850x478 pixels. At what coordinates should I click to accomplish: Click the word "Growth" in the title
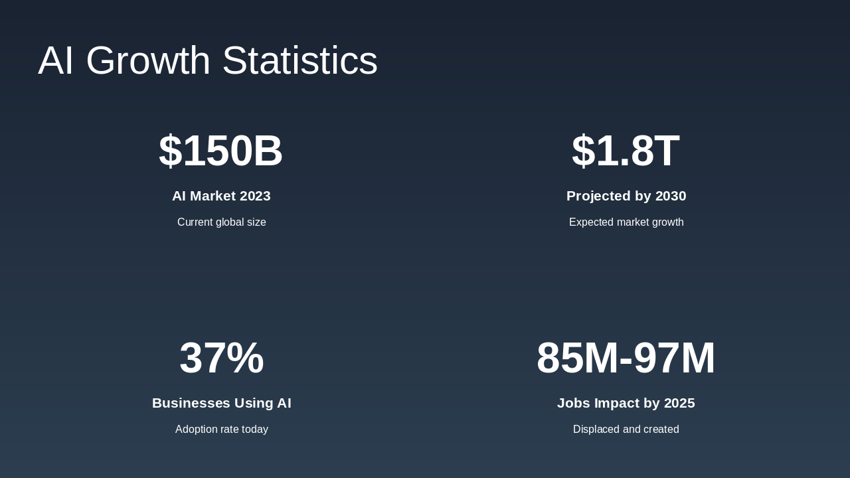[x=148, y=60]
